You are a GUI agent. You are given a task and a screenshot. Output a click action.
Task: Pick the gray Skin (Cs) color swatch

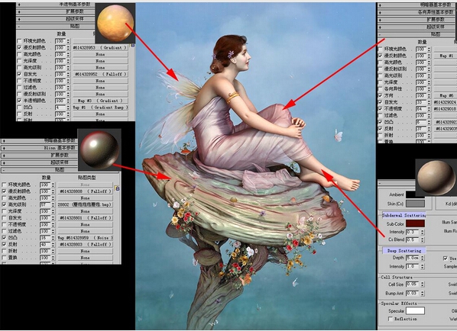(x=415, y=204)
